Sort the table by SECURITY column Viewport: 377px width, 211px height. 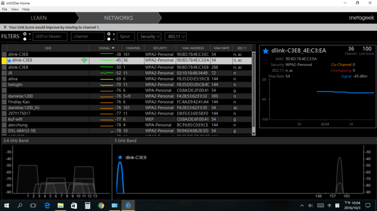point(160,48)
